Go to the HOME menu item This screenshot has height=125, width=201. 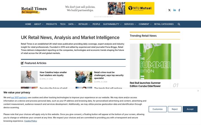click(28, 24)
